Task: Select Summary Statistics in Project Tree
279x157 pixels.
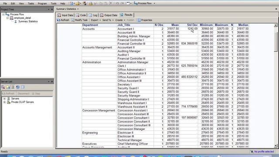Action: (x=28, y=21)
